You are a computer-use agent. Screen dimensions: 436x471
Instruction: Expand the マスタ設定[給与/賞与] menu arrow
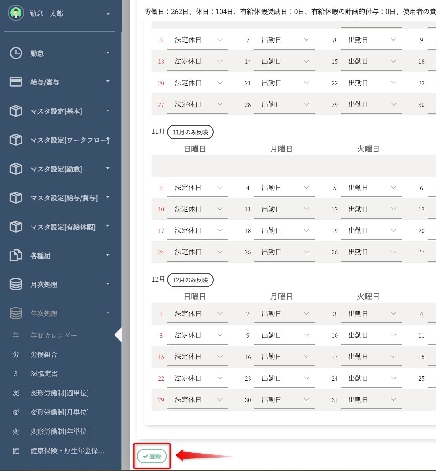pyautogui.click(x=108, y=197)
